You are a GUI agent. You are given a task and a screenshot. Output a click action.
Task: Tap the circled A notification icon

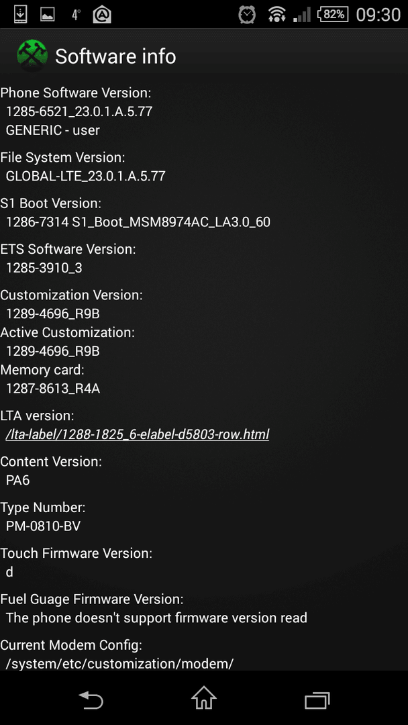[x=102, y=15]
